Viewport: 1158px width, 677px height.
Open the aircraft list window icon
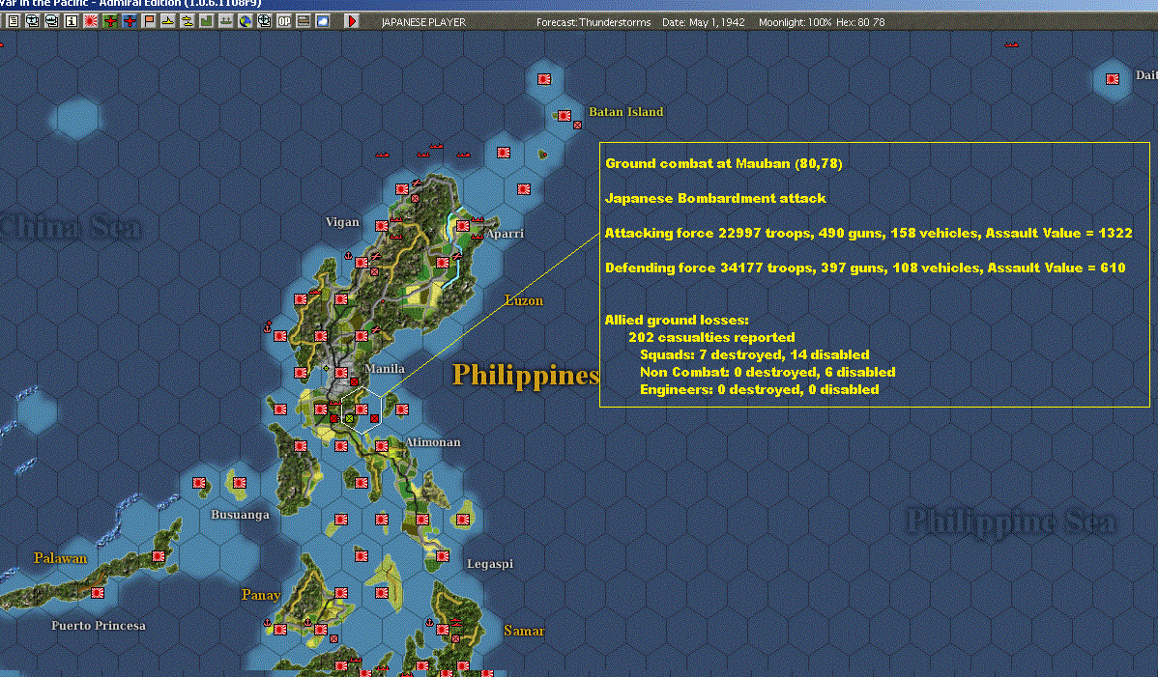tap(33, 21)
